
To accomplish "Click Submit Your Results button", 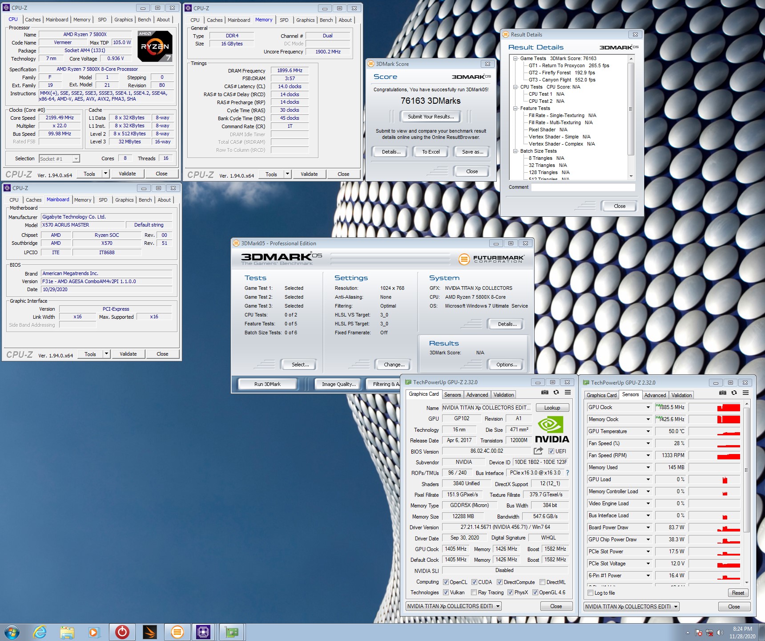I will click(x=431, y=117).
